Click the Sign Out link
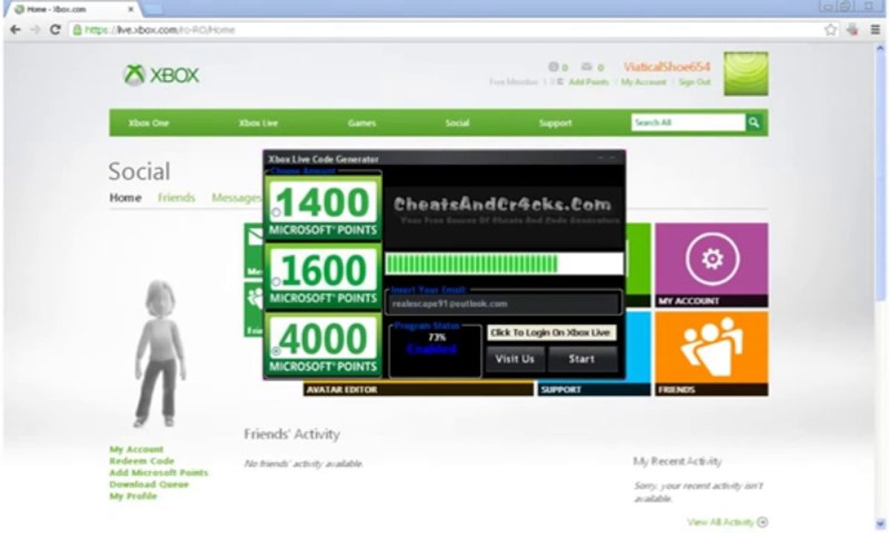 694,82
